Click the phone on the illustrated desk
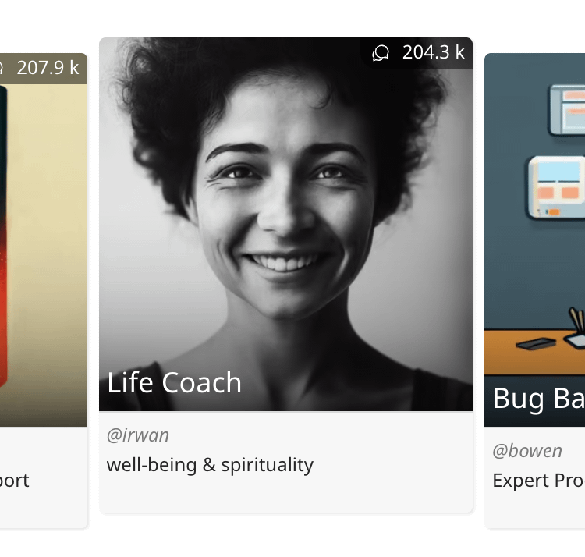This screenshot has width=585, height=557. [x=536, y=343]
